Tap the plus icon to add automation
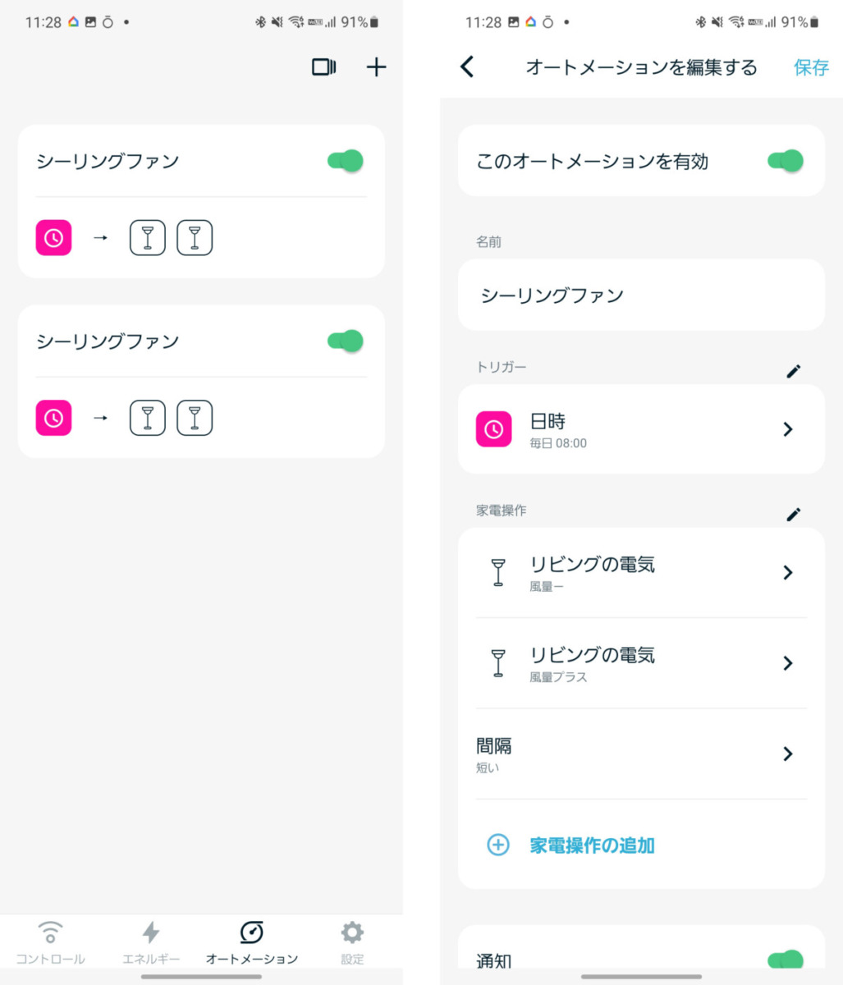 (x=376, y=67)
